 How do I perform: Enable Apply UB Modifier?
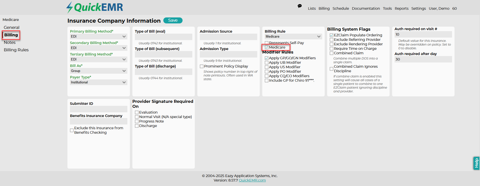click(x=266, y=62)
